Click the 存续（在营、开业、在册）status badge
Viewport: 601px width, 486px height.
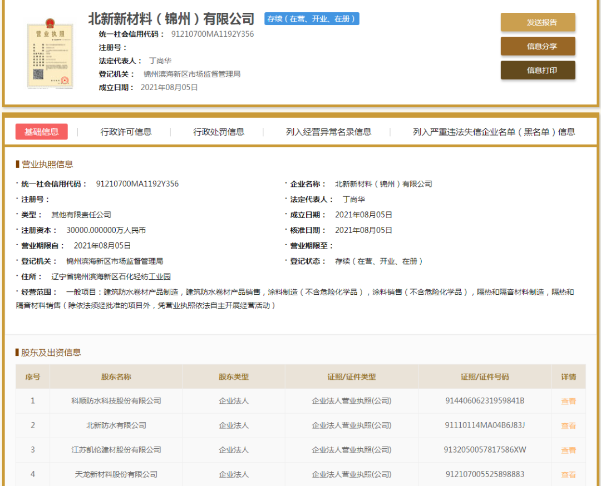pyautogui.click(x=312, y=19)
